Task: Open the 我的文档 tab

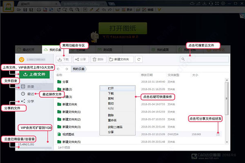Action: click(x=189, y=50)
